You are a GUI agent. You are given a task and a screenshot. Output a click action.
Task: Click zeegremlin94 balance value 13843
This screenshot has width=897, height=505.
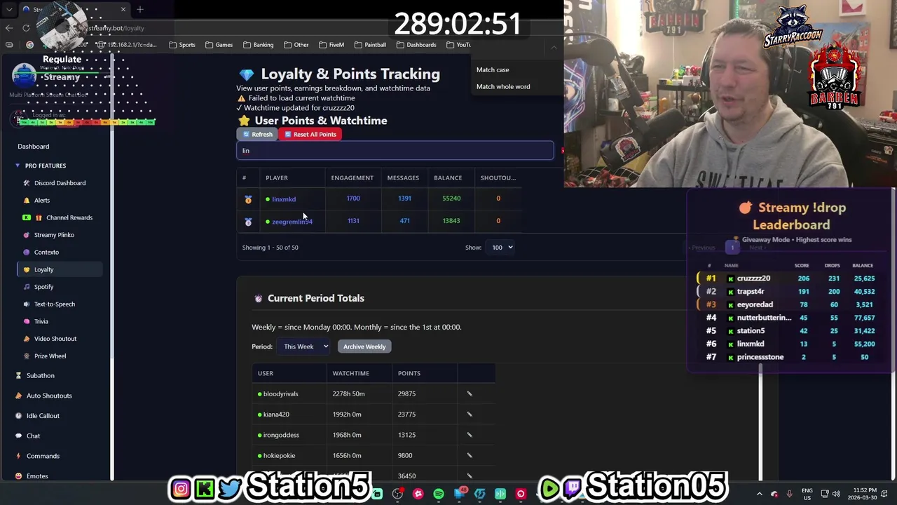(451, 221)
